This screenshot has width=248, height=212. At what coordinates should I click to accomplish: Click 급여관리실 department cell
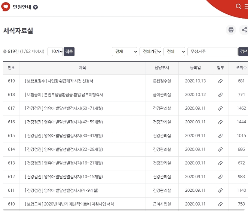click(x=162, y=95)
